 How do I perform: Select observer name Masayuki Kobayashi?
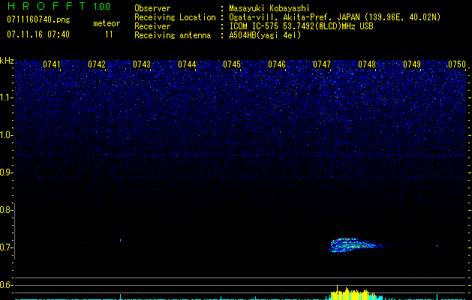(269, 8)
